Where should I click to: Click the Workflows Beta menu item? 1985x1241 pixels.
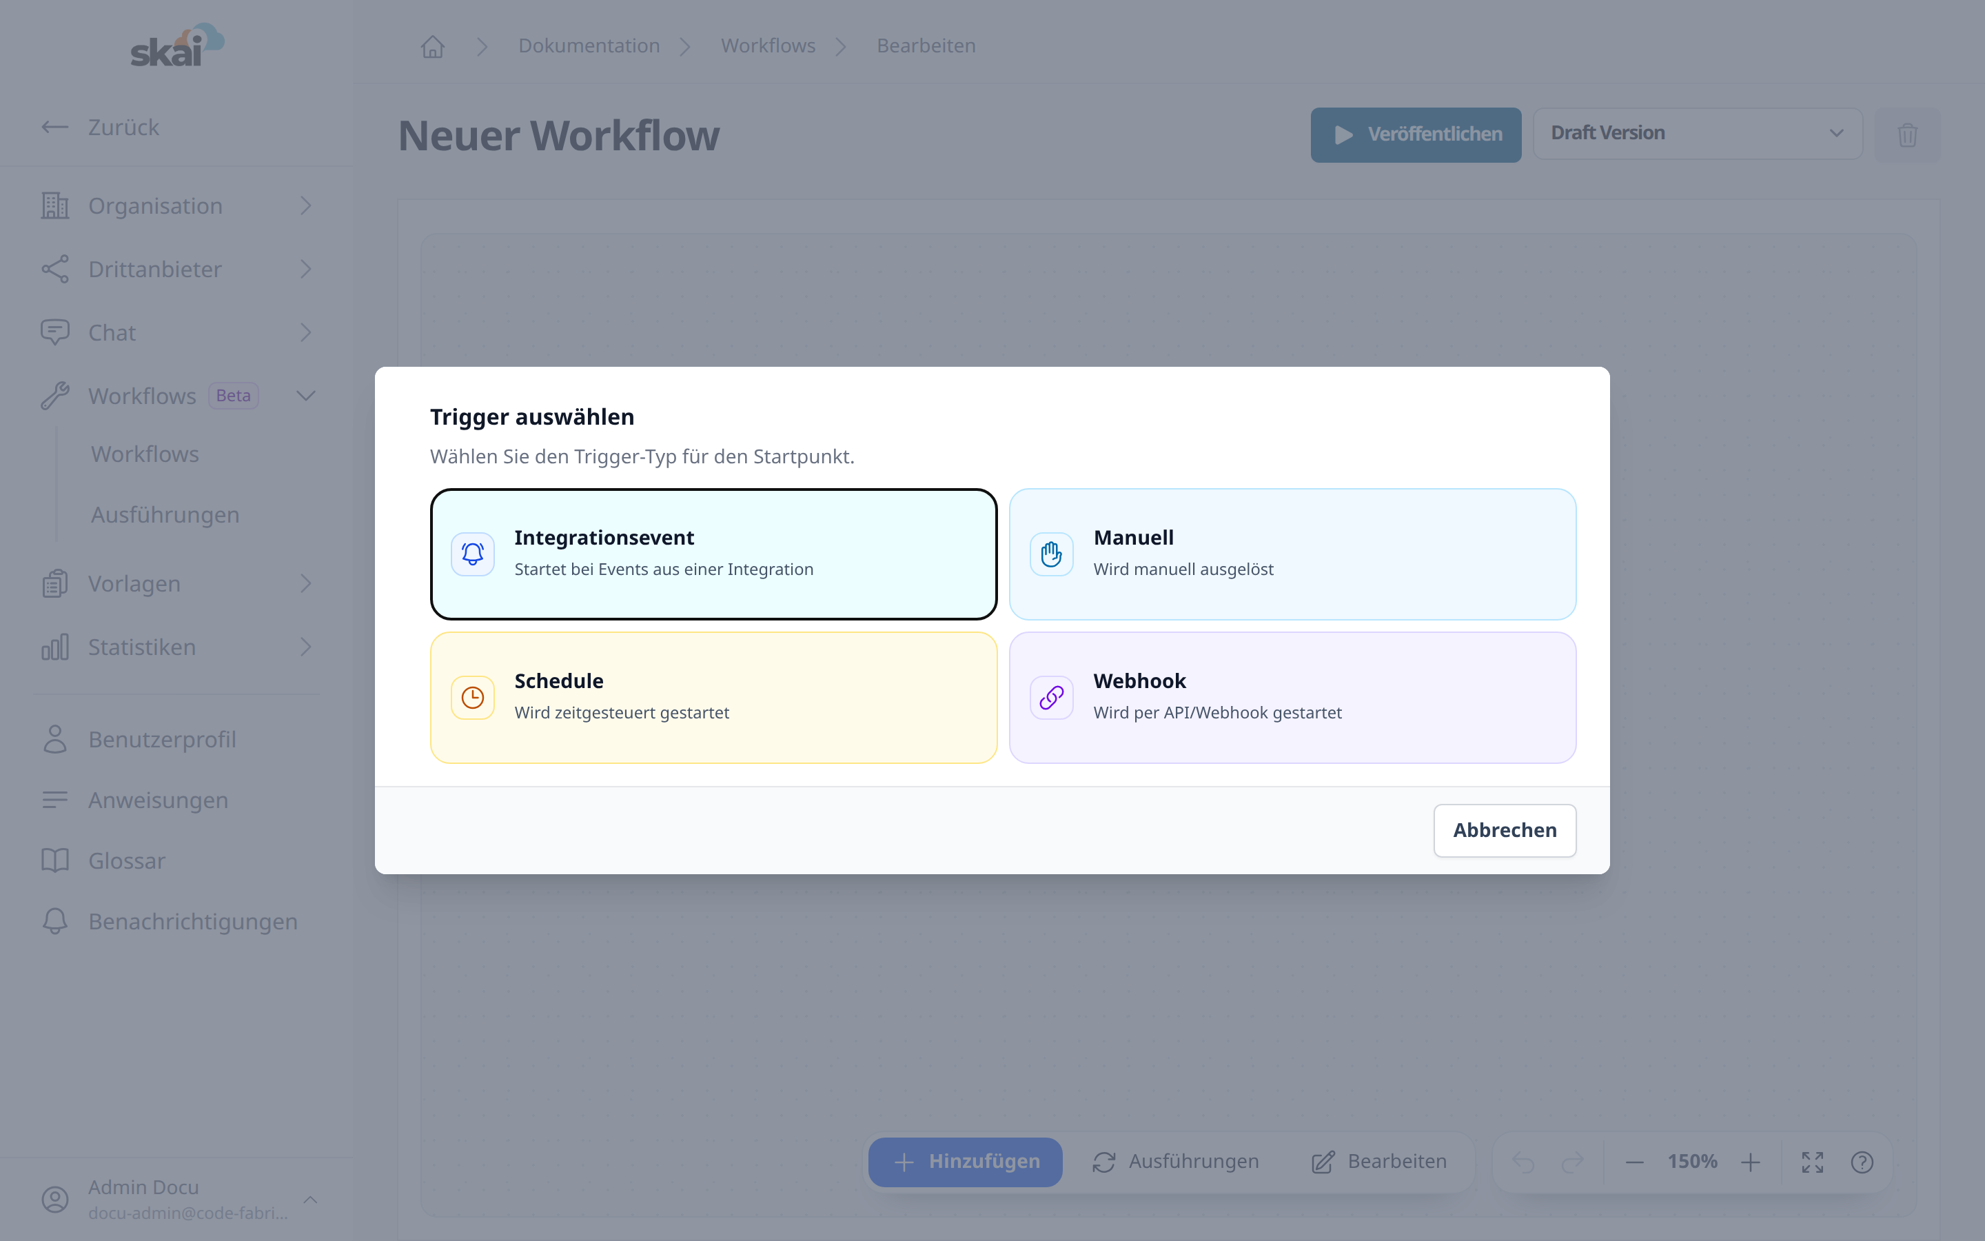click(176, 396)
